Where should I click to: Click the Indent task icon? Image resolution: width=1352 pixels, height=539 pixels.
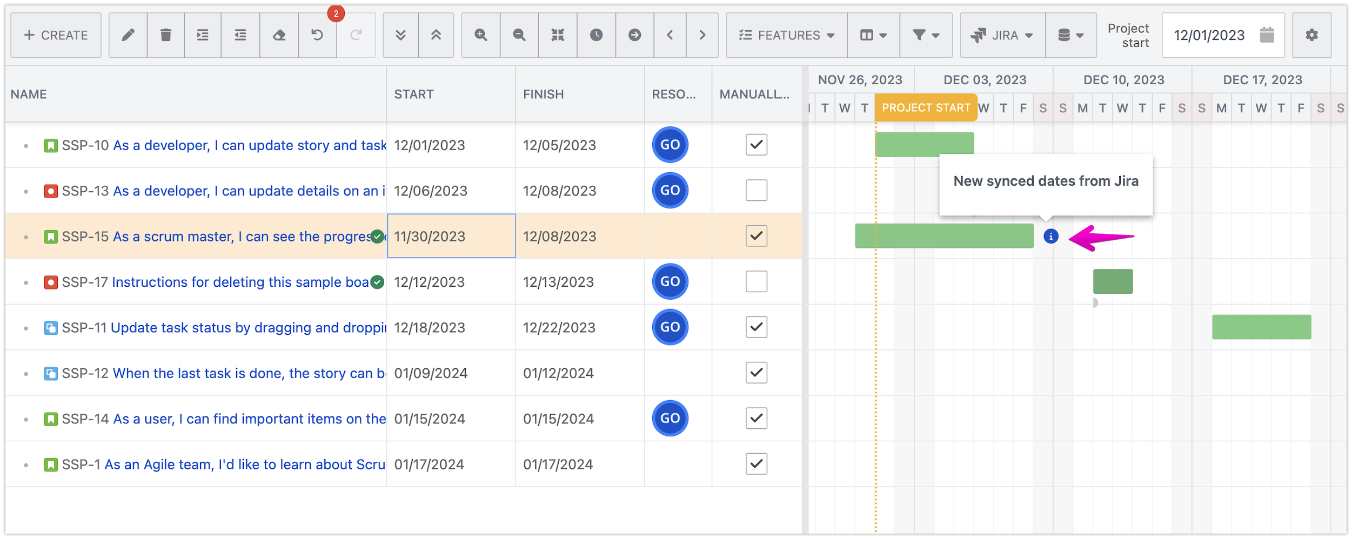tap(203, 35)
